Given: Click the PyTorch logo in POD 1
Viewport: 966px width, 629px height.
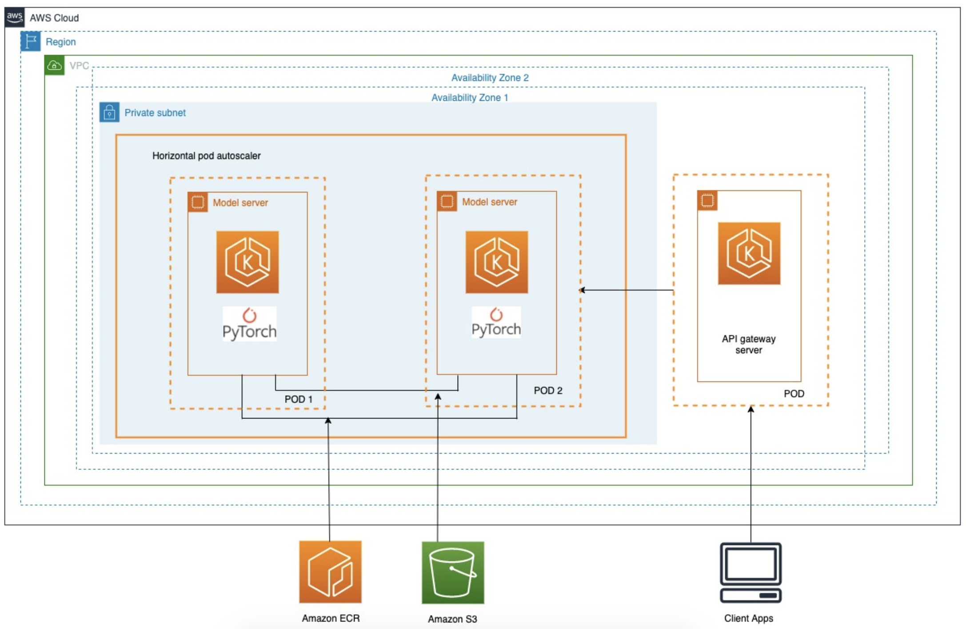Looking at the screenshot, I should [249, 324].
